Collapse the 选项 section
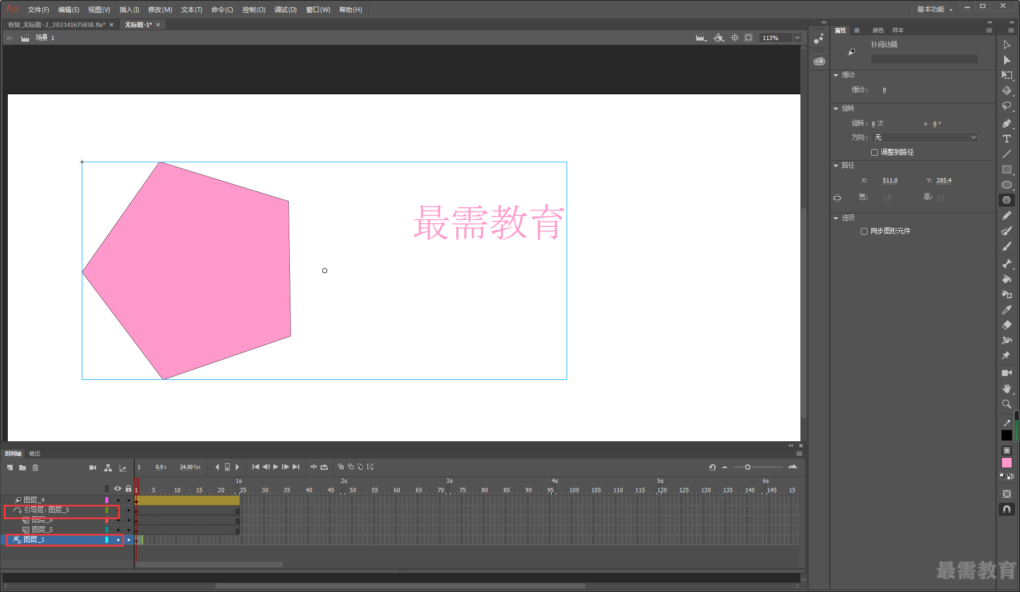This screenshot has width=1020, height=592. (x=836, y=218)
